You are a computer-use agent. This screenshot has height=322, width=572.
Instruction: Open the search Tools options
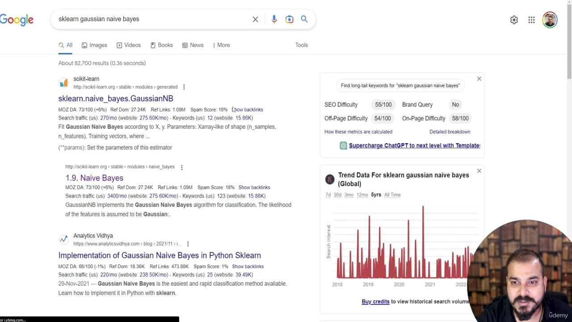302,45
